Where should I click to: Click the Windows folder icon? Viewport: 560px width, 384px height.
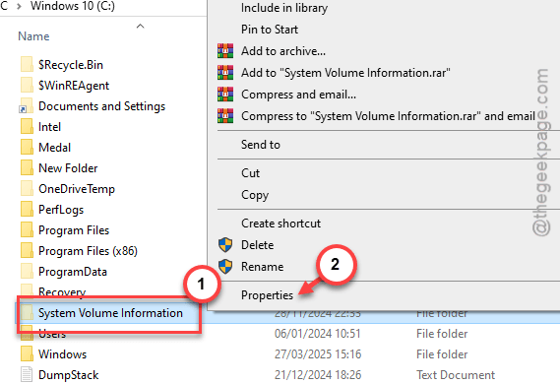27,354
